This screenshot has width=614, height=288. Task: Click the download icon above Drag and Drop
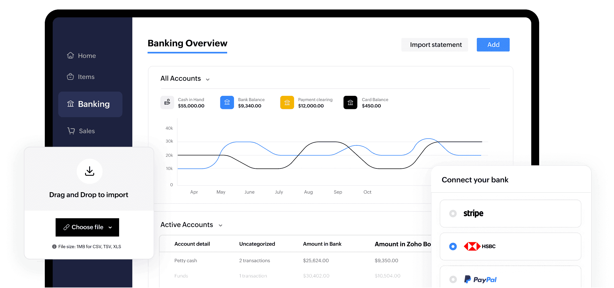pyautogui.click(x=89, y=171)
